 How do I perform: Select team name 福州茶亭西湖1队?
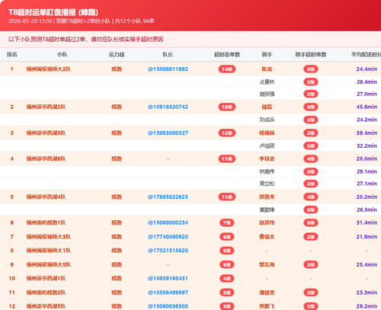click(x=46, y=279)
